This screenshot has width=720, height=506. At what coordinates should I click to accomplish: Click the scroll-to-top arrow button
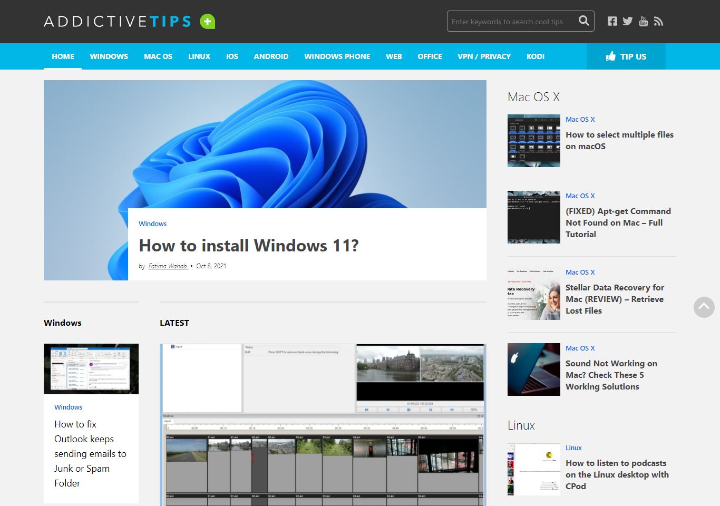coord(704,307)
